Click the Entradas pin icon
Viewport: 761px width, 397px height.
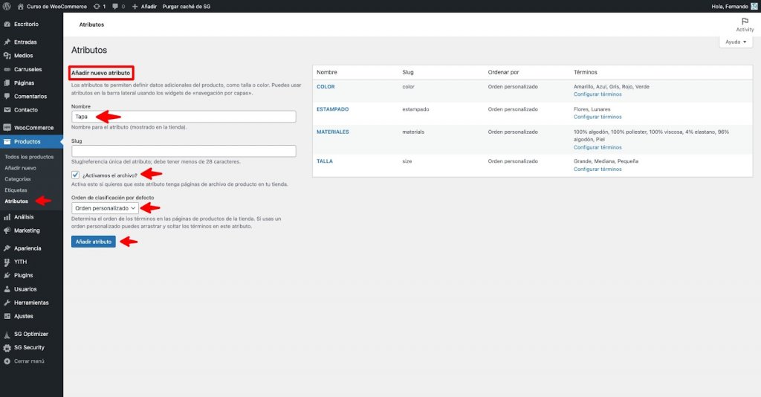(7, 42)
